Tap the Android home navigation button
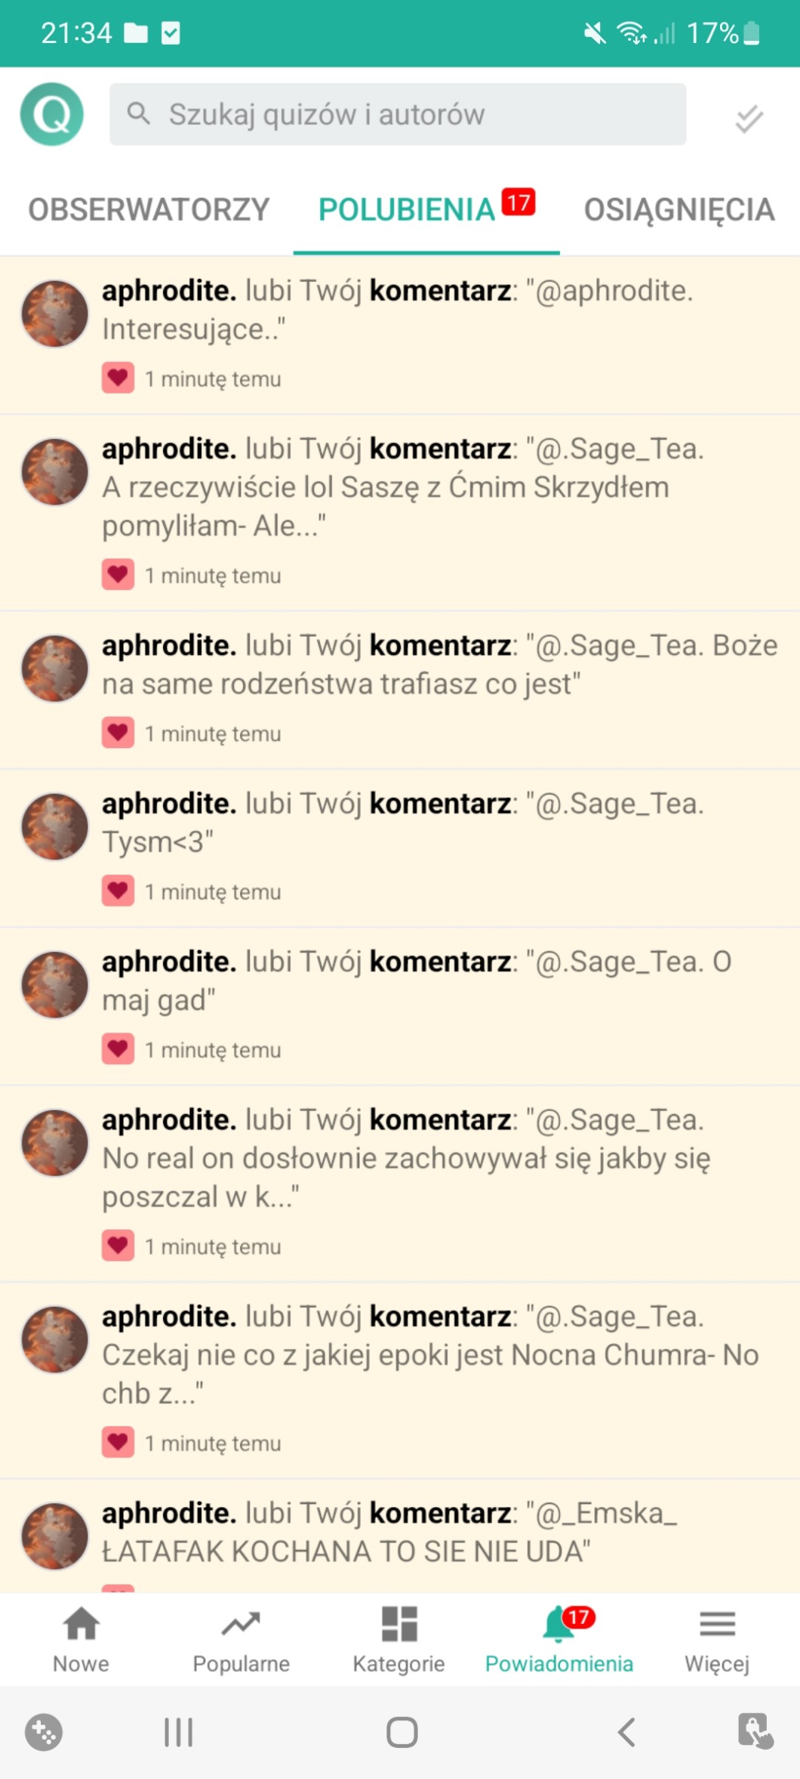800x1779 pixels. coord(402,1731)
